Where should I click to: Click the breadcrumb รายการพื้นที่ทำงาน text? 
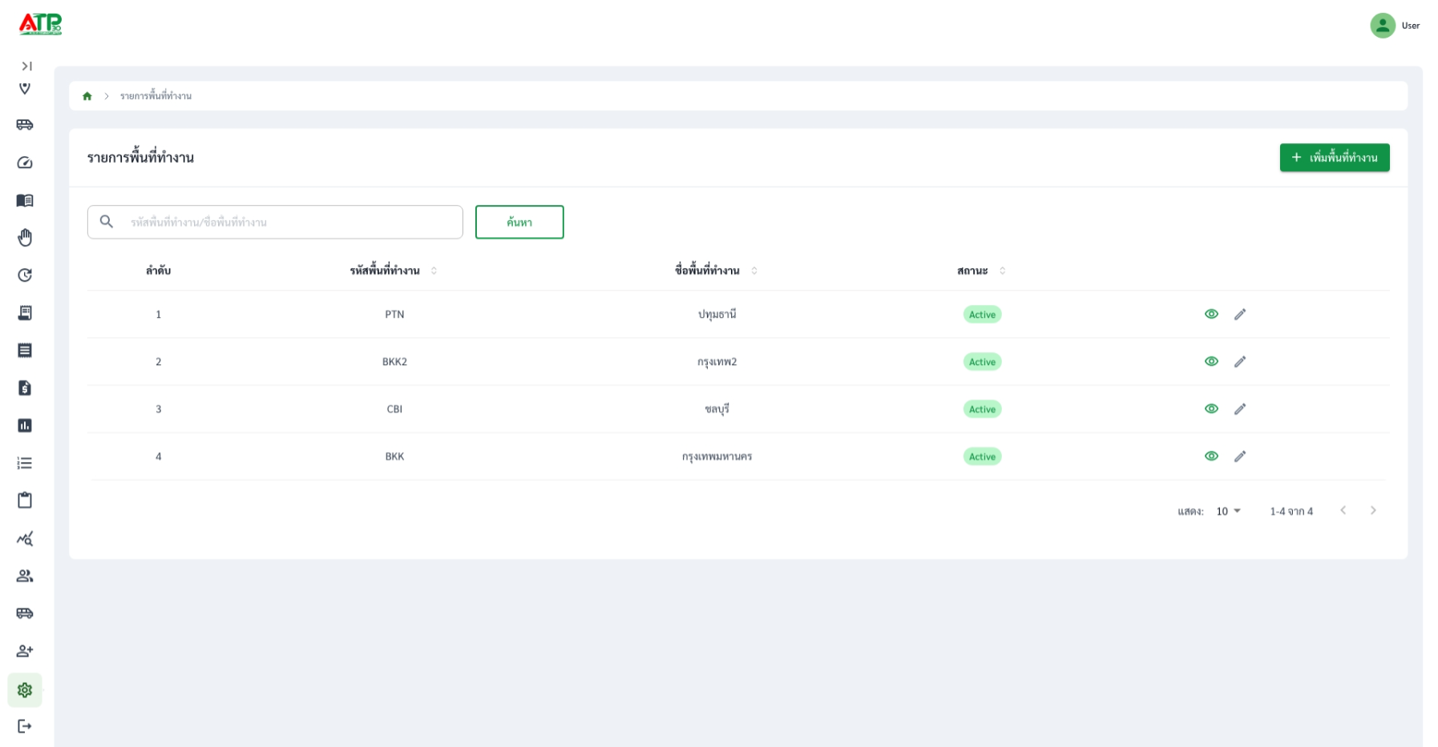(x=156, y=96)
